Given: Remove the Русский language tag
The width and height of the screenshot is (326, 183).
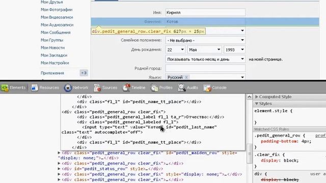Looking at the screenshot, I should tap(186, 77).
